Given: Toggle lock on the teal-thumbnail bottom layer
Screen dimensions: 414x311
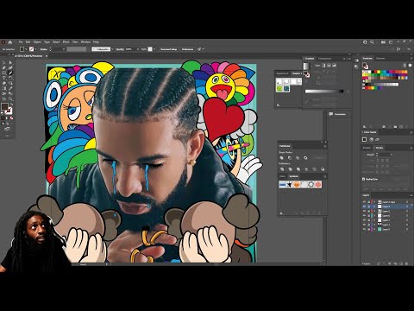Looking at the screenshot, I should click(368, 229).
